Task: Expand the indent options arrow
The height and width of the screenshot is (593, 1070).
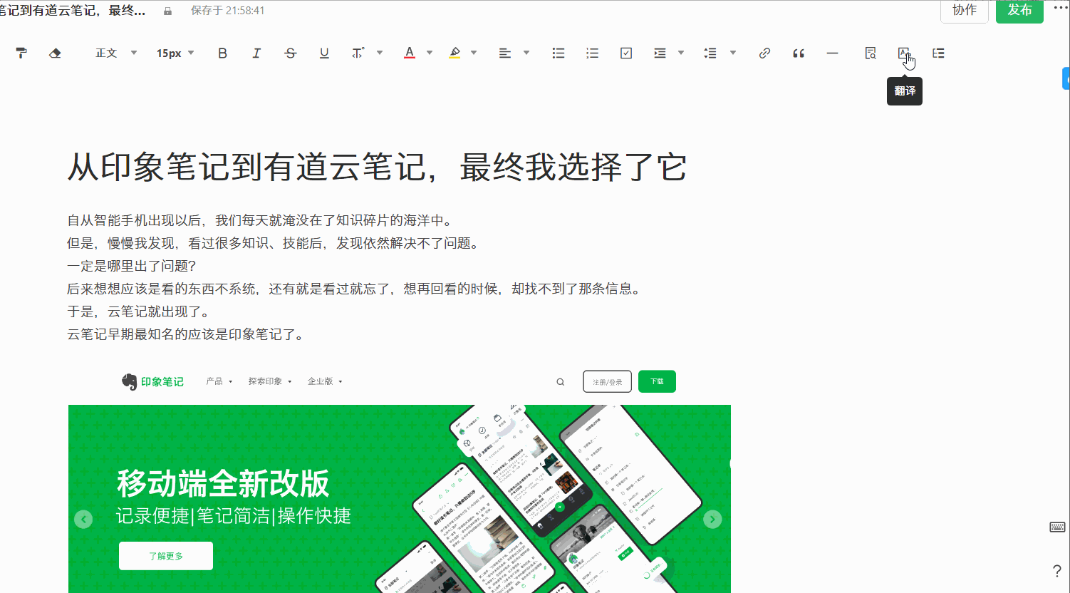Action: click(x=681, y=53)
